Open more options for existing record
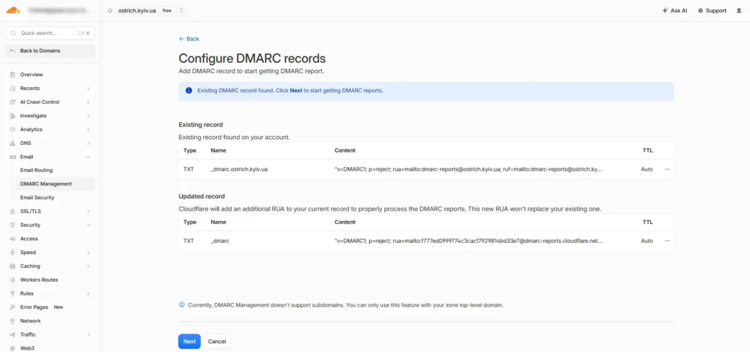The height and width of the screenshot is (352, 750). tap(667, 169)
